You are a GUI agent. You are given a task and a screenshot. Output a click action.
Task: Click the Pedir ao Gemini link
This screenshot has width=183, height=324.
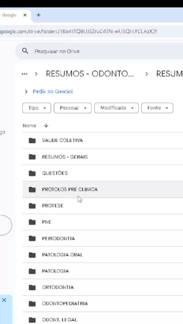point(53,91)
